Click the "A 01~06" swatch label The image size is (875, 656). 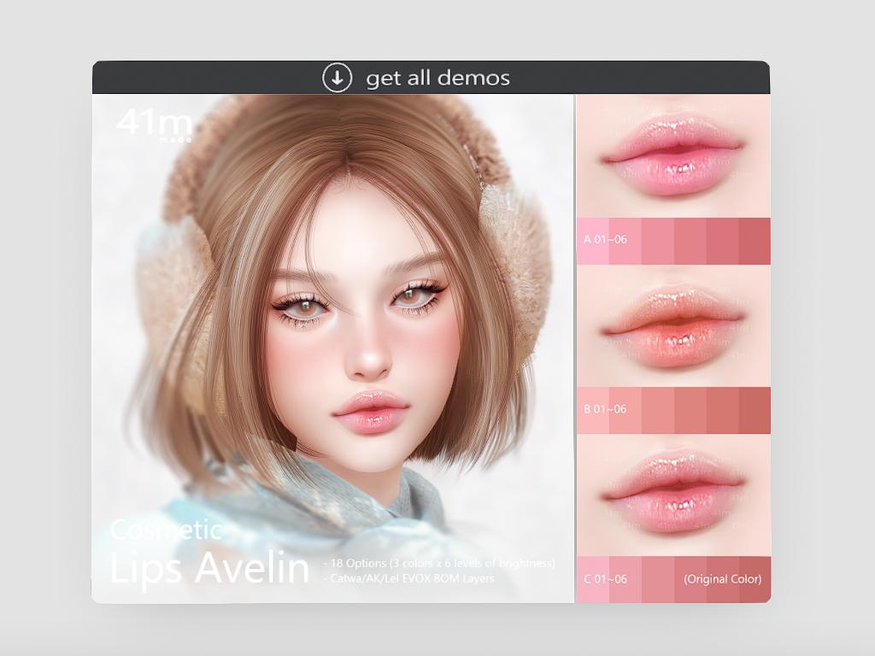[x=605, y=240]
